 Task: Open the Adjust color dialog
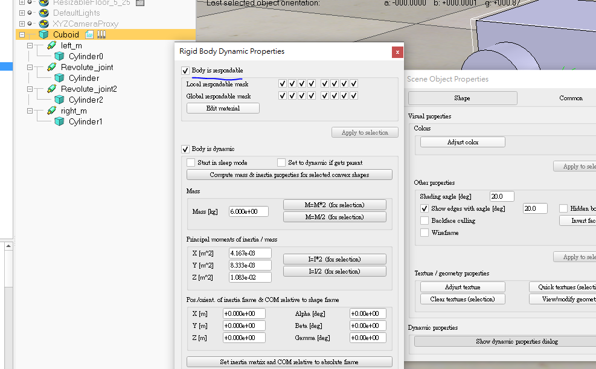coord(463,142)
